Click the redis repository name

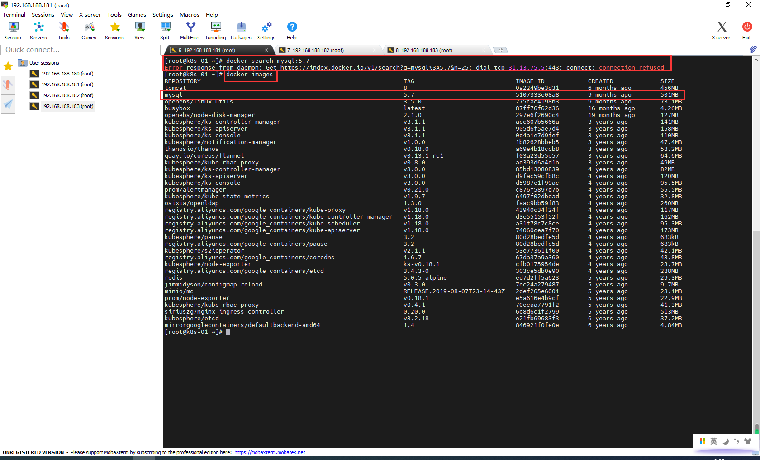click(x=174, y=278)
